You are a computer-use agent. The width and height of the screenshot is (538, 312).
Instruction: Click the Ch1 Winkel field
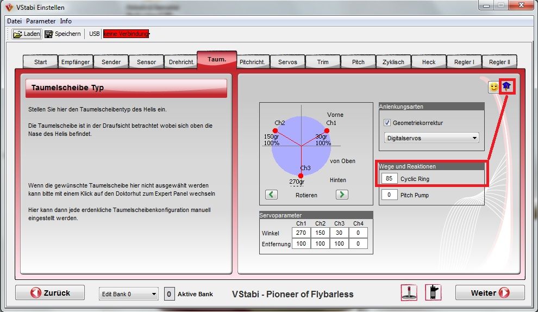tap(301, 233)
